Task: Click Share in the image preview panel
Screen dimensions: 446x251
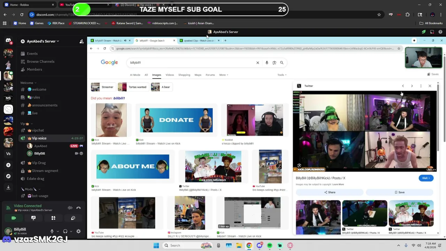Action: (330, 192)
